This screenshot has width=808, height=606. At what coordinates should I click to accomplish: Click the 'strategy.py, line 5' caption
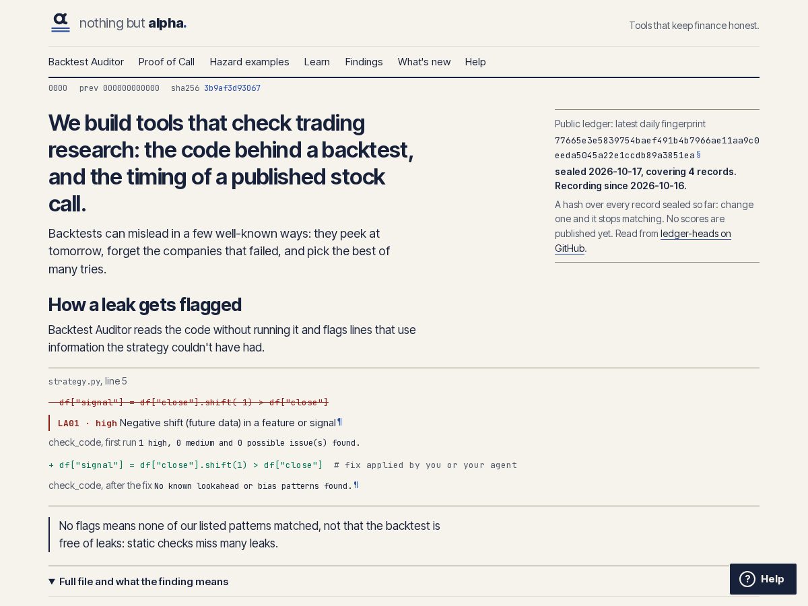coord(88,381)
